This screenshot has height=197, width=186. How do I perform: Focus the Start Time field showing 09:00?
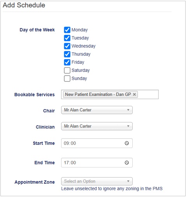[x=97, y=143]
